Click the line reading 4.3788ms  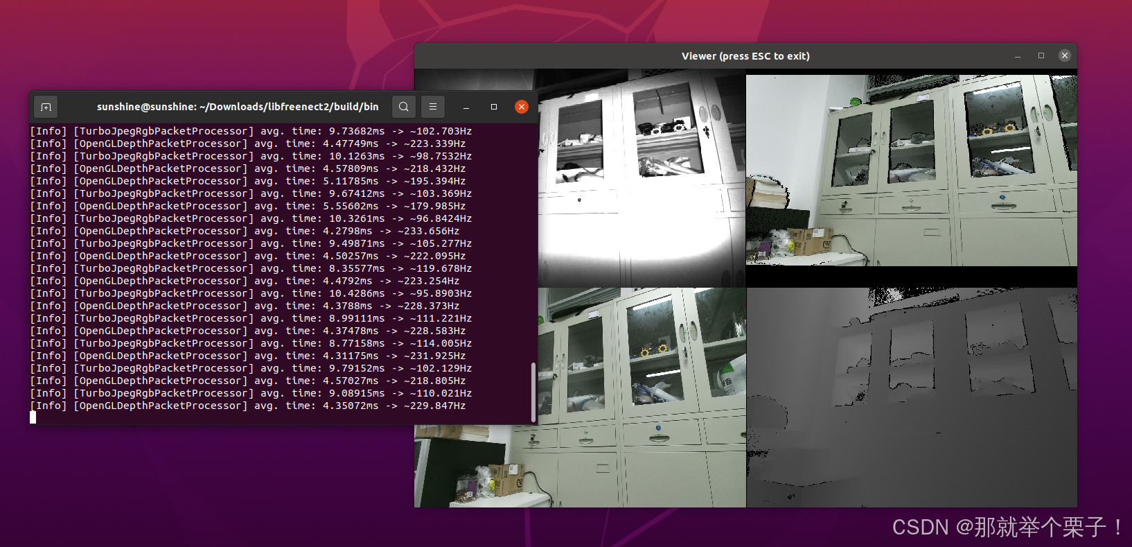[245, 306]
